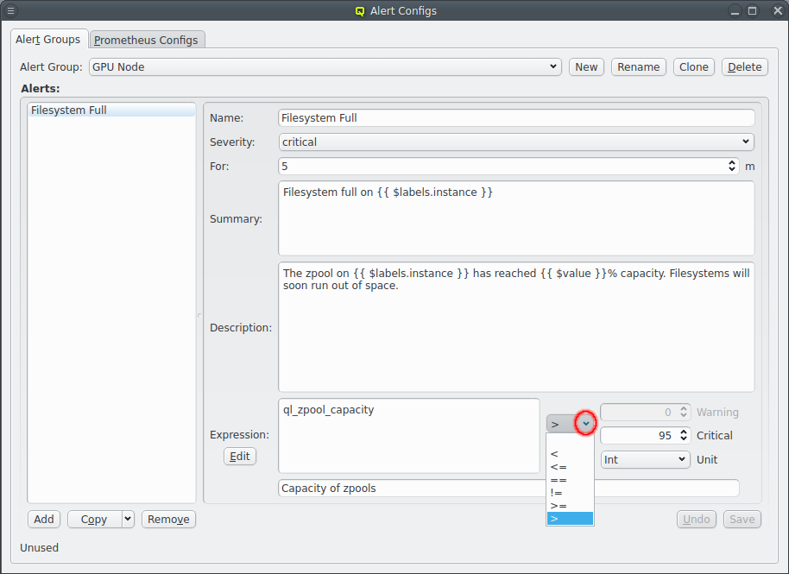This screenshot has height=574, width=789.
Task: Click the Remove alert button
Action: [168, 519]
